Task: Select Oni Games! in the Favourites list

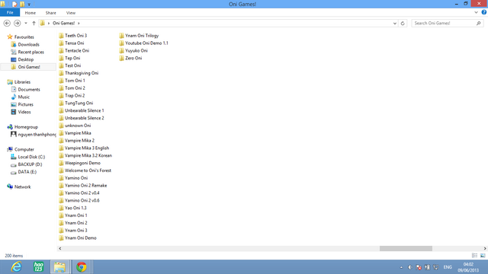Action: (x=29, y=67)
